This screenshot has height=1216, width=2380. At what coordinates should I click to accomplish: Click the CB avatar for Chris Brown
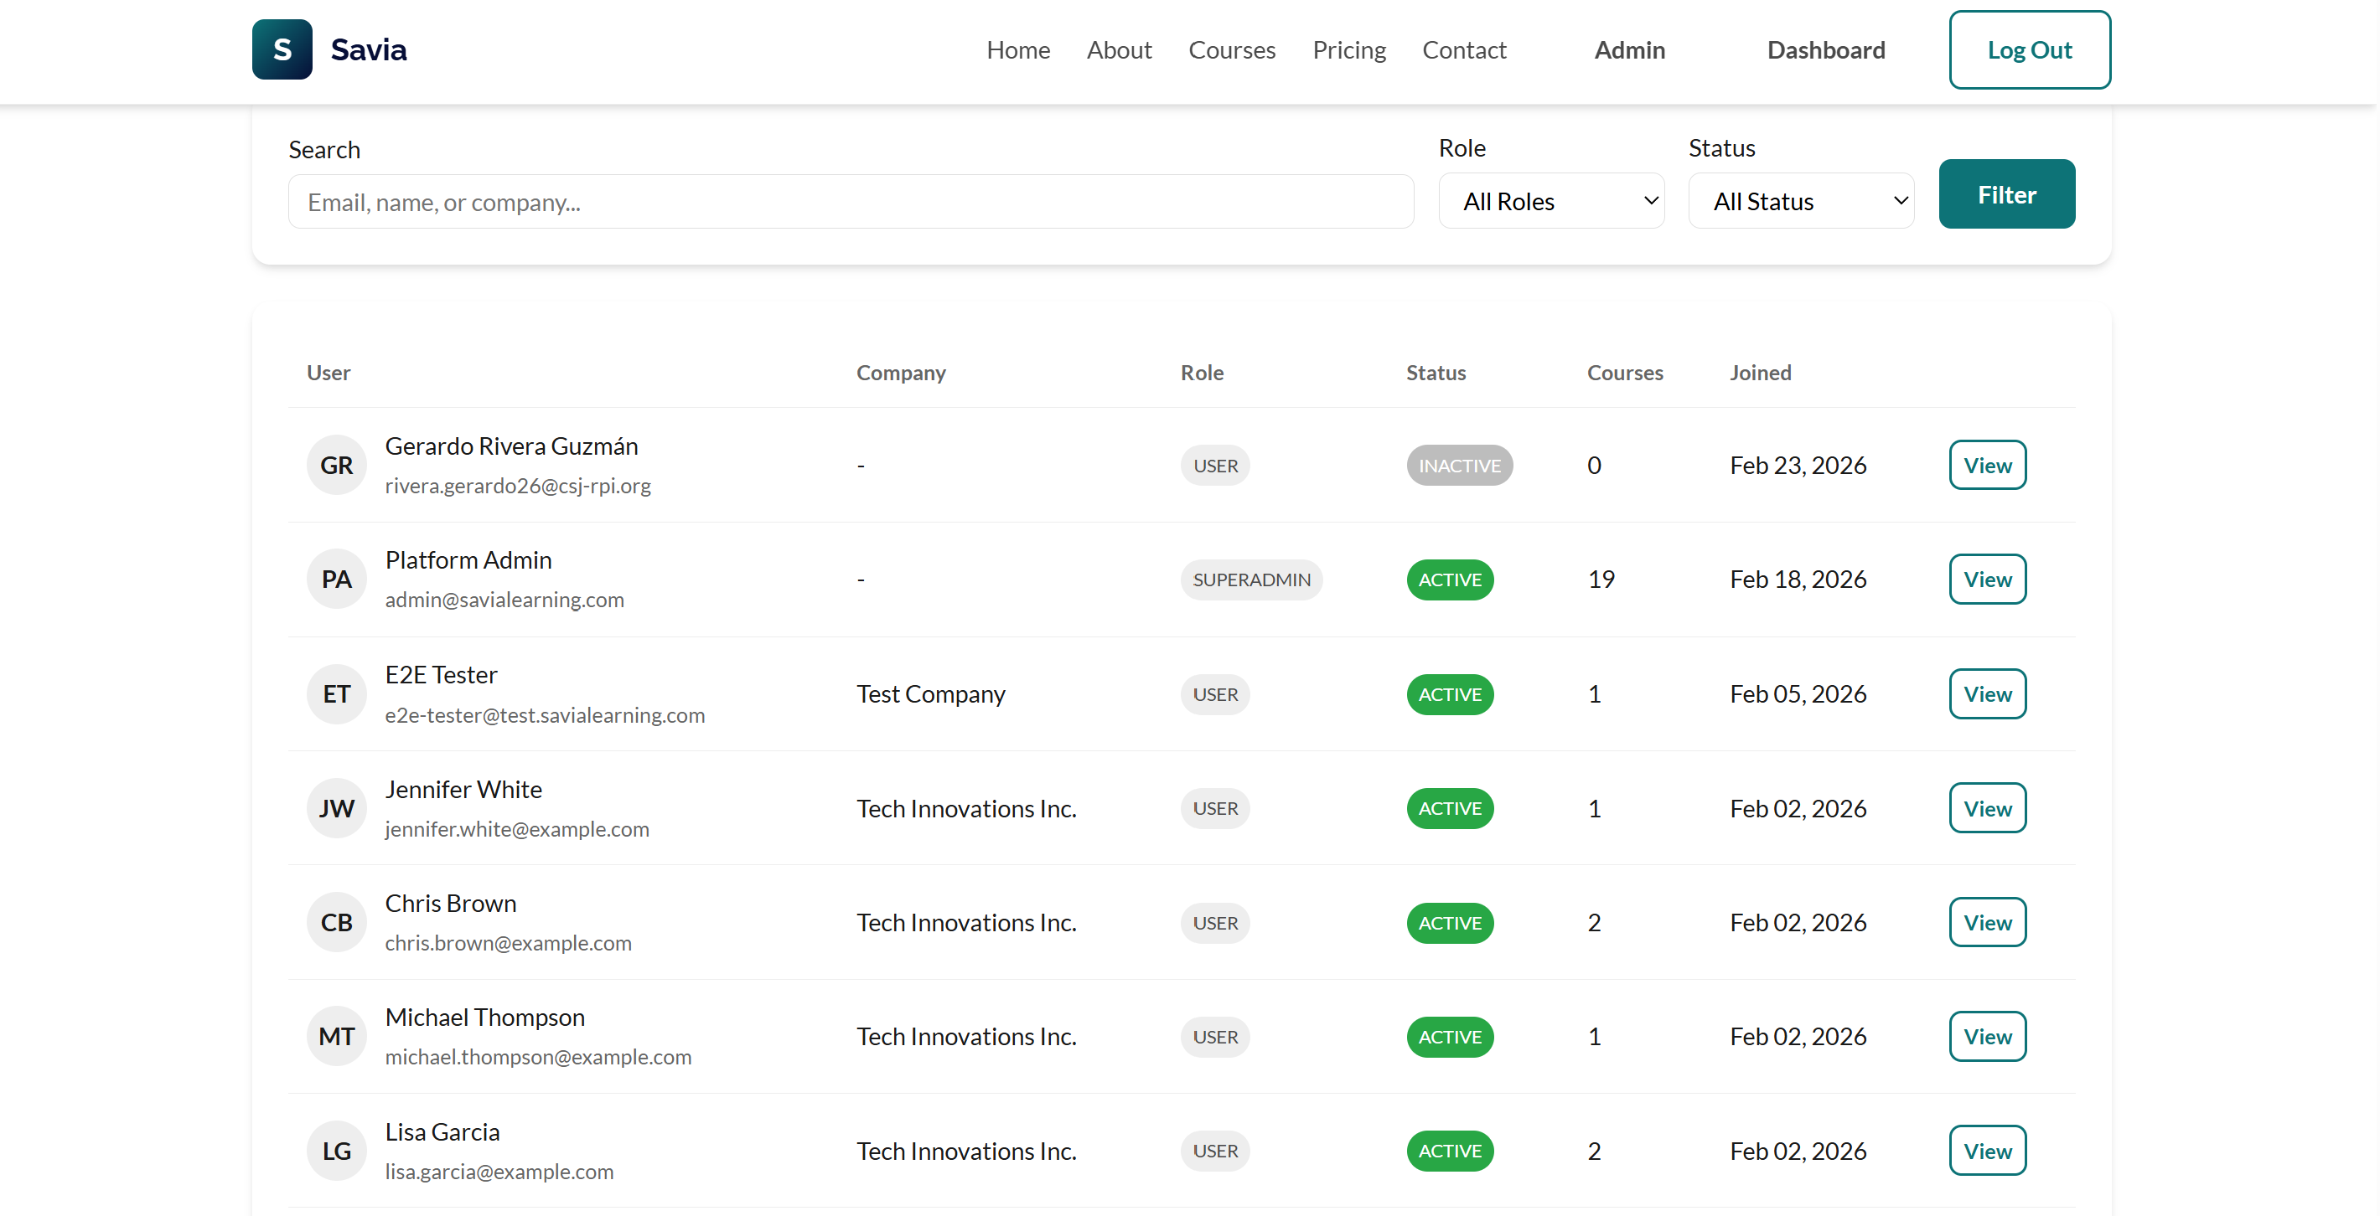336,922
